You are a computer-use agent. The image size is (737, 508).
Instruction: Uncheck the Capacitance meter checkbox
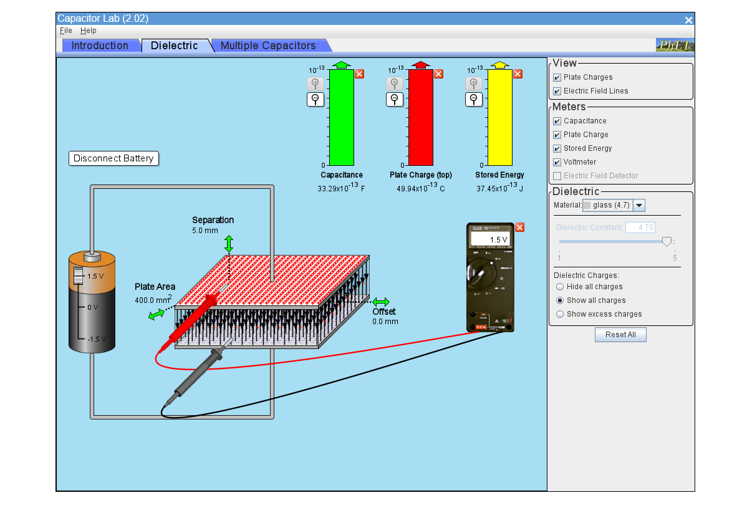click(x=557, y=122)
